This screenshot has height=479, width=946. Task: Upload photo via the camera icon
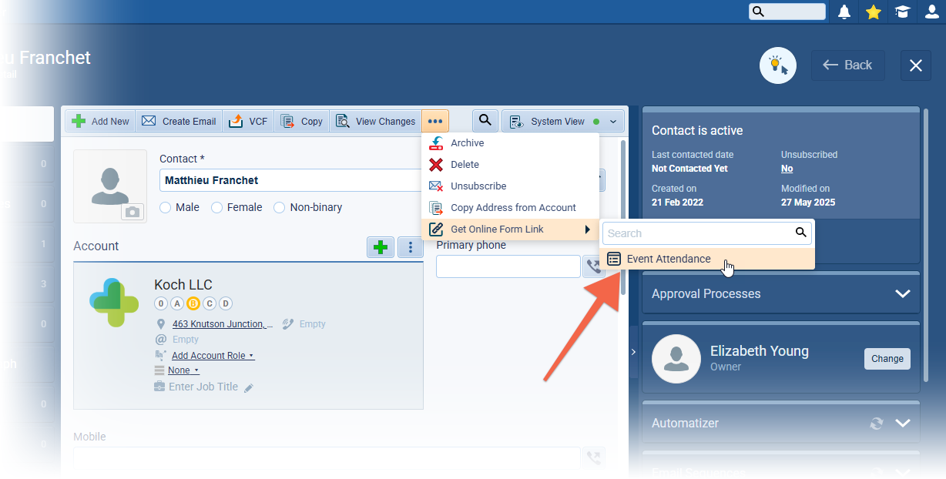133,212
